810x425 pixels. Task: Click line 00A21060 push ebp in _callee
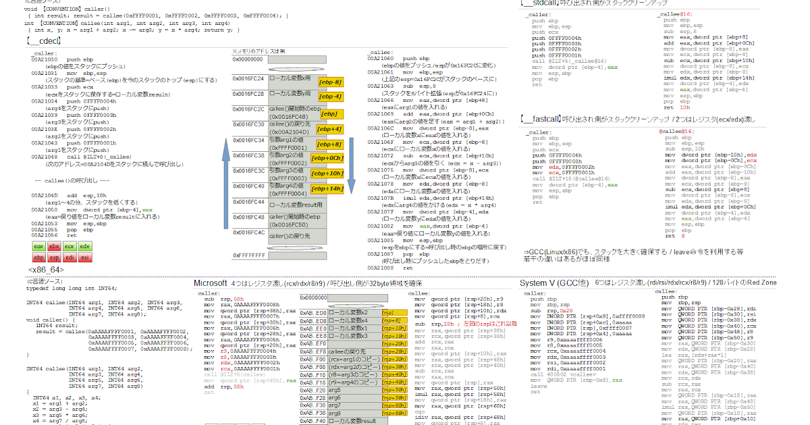pyautogui.click(x=398, y=59)
